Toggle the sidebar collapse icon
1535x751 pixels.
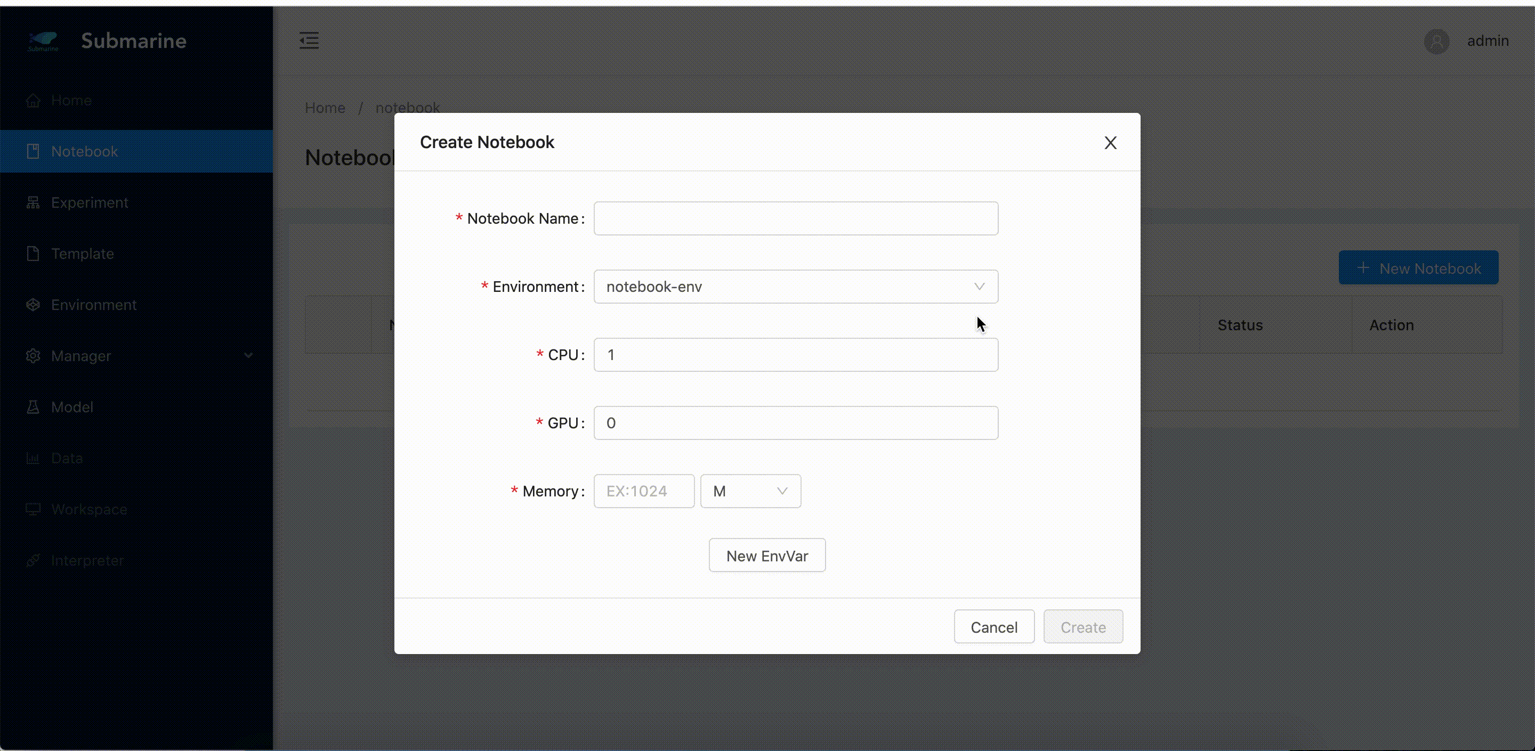[309, 40]
